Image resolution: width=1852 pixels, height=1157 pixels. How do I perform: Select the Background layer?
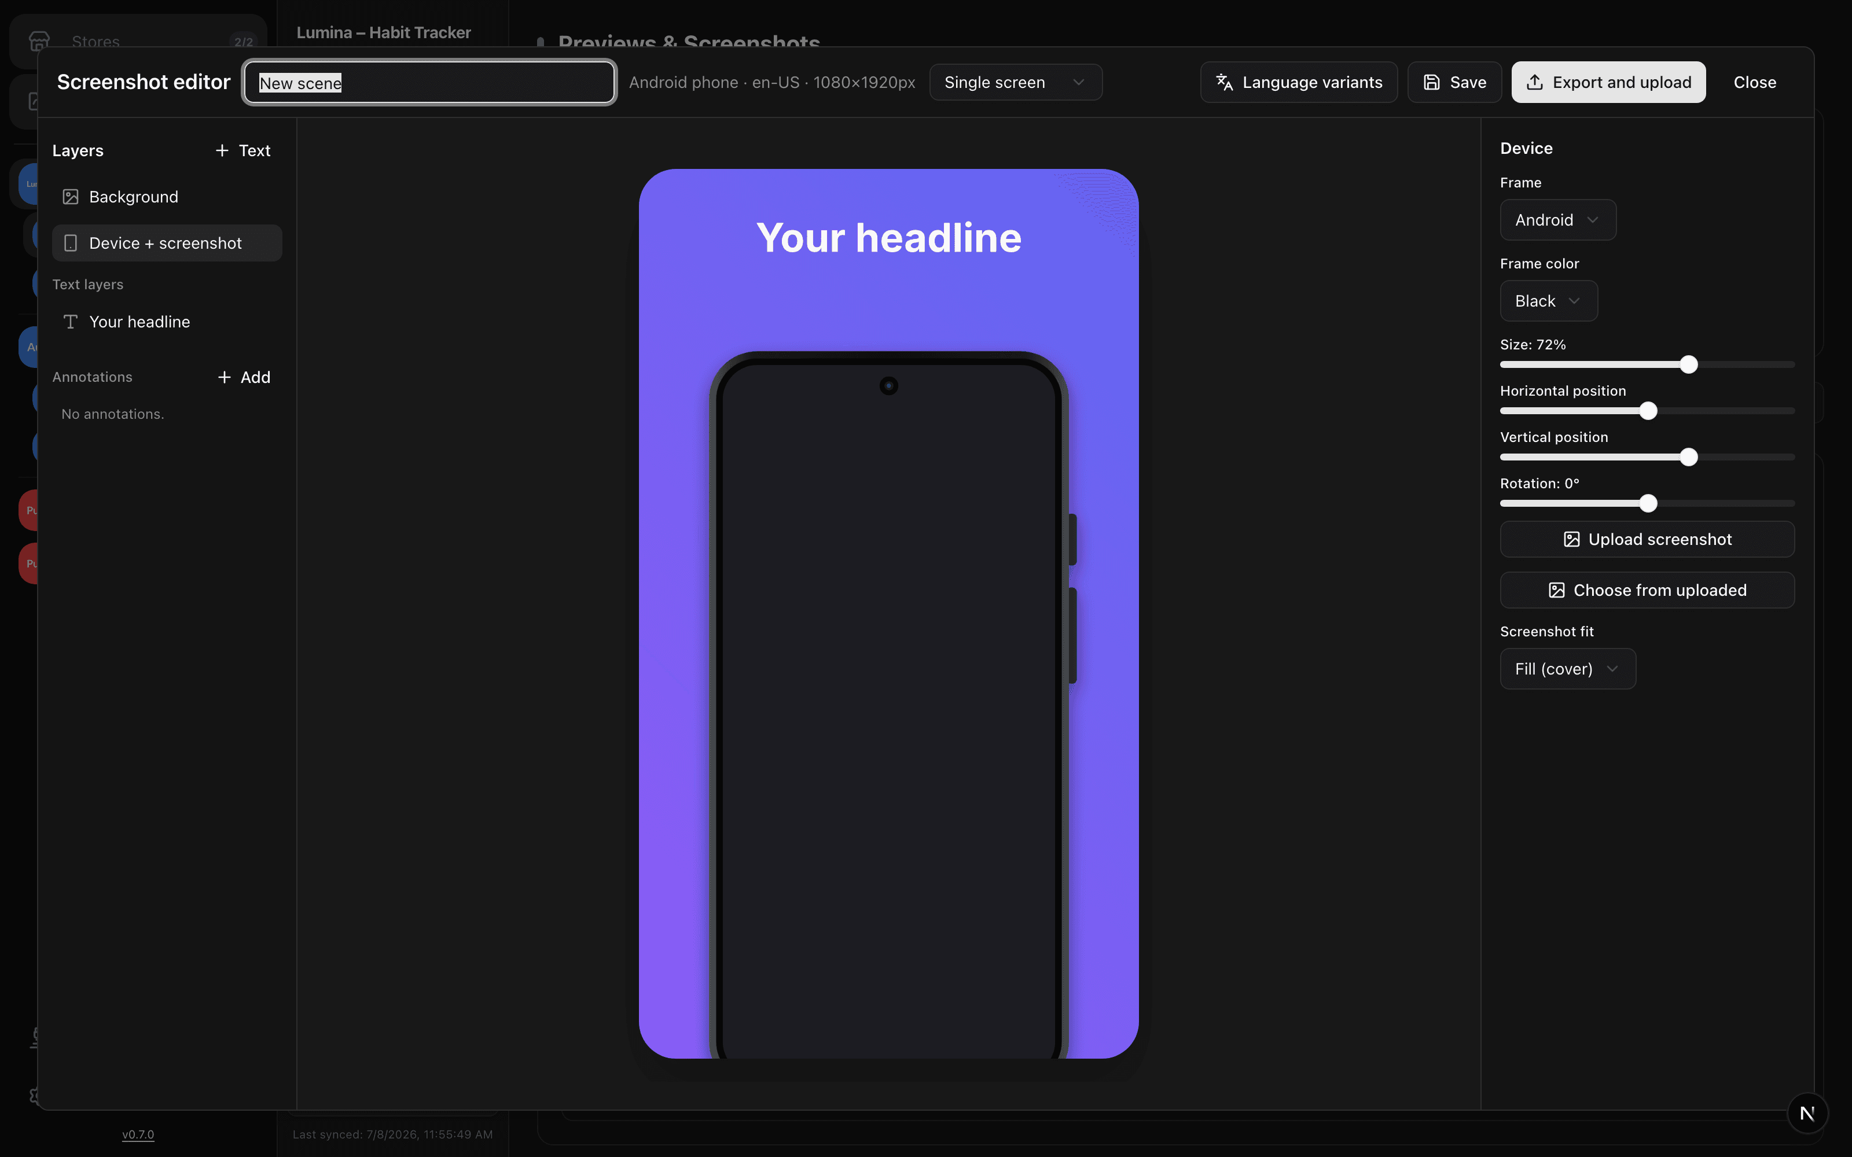click(167, 197)
